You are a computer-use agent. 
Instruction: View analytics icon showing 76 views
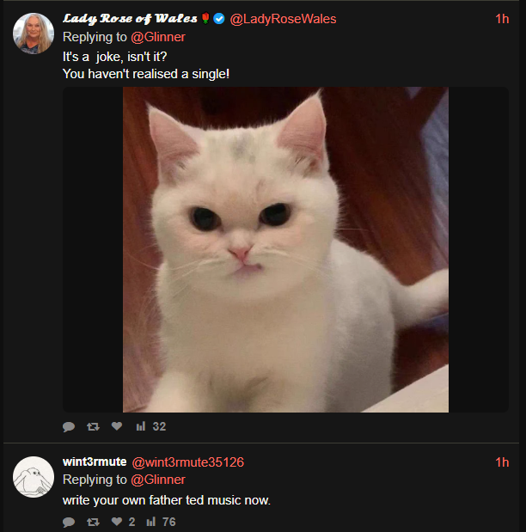151,522
